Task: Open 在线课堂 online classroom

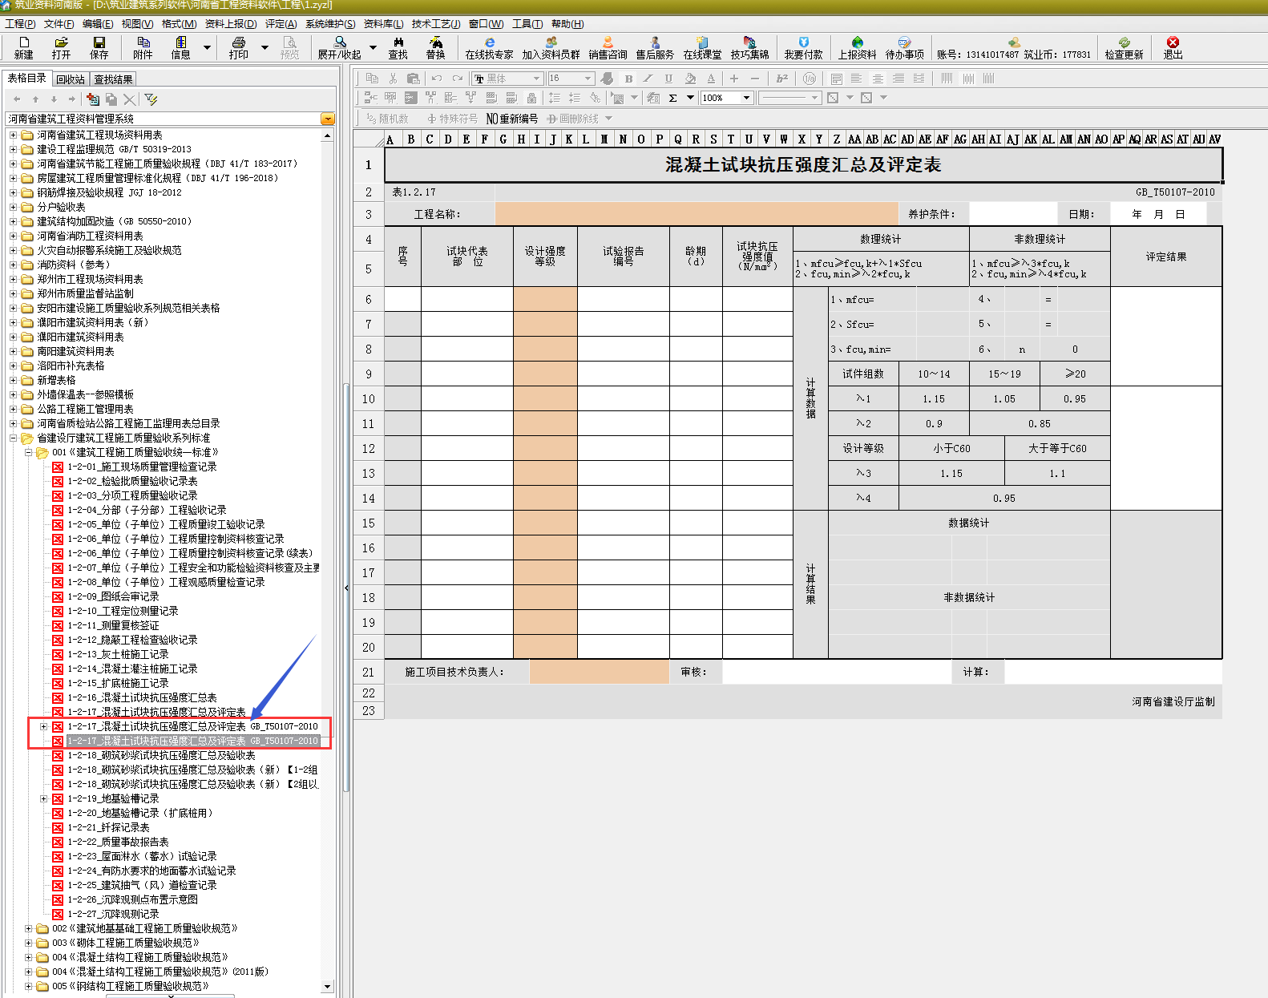Action: [x=702, y=47]
